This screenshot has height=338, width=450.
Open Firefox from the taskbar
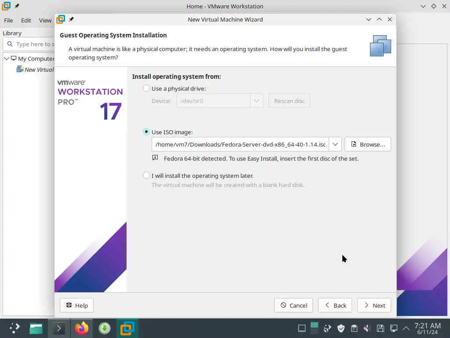tap(81, 328)
